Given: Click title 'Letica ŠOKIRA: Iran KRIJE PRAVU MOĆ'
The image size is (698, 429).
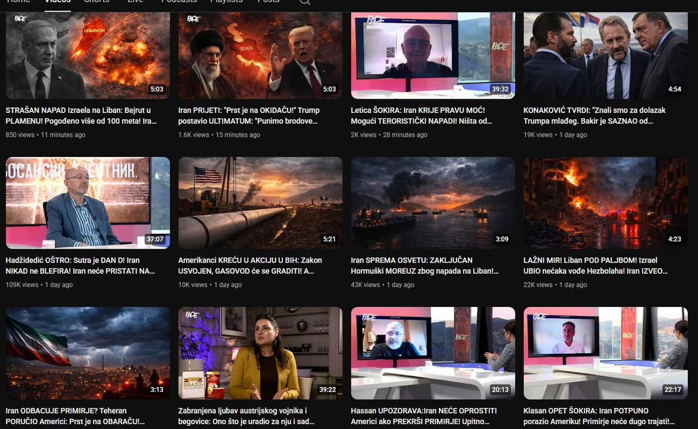Looking at the screenshot, I should tap(422, 116).
